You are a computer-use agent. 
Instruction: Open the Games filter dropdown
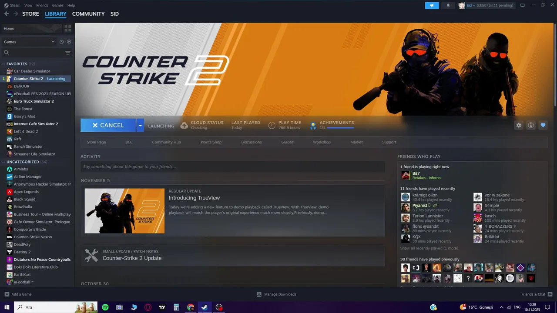click(x=29, y=42)
